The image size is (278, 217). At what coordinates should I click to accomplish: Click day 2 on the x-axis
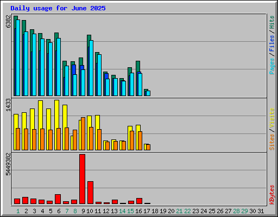26,211
